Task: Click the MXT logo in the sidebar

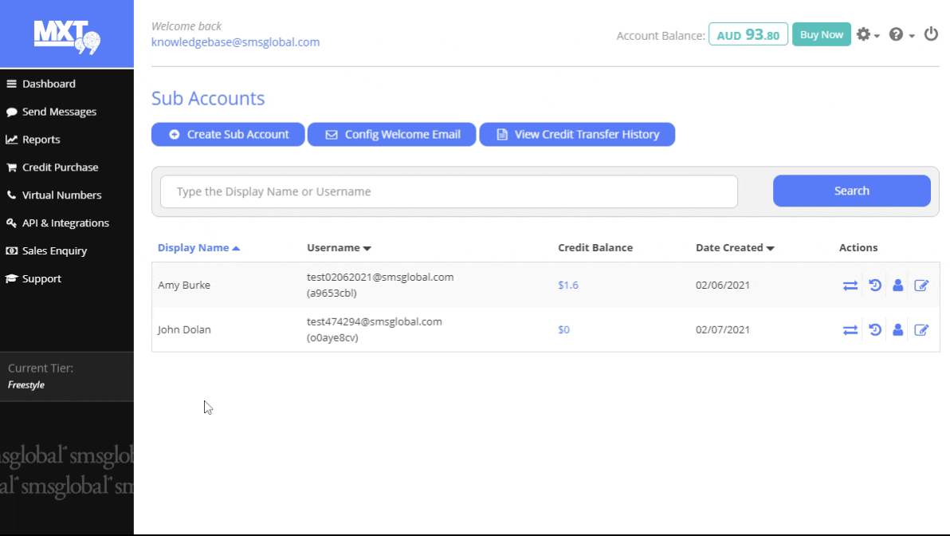Action: (x=67, y=33)
